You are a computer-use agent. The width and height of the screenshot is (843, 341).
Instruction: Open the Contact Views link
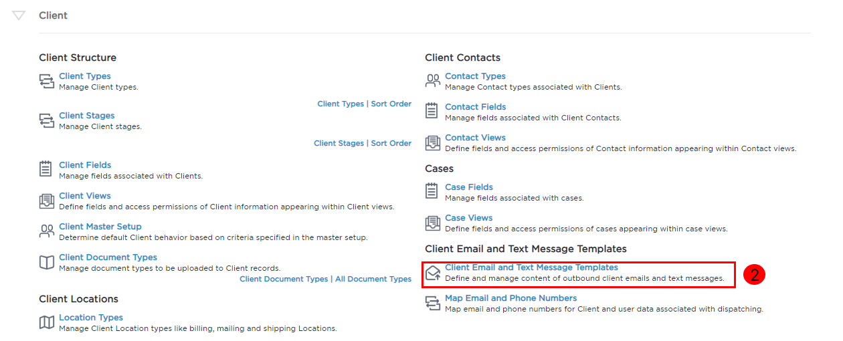(475, 138)
